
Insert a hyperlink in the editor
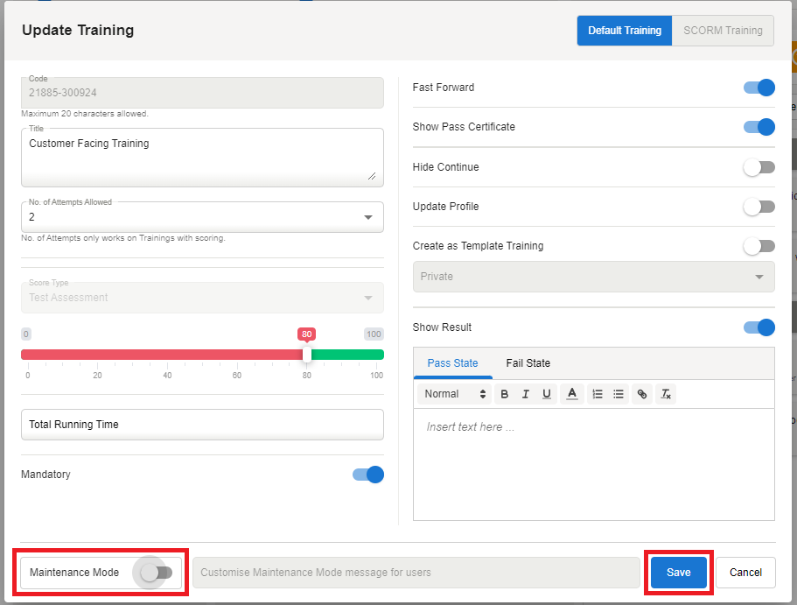pyautogui.click(x=642, y=394)
